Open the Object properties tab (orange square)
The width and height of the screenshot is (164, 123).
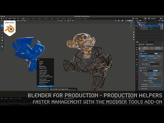137,63
